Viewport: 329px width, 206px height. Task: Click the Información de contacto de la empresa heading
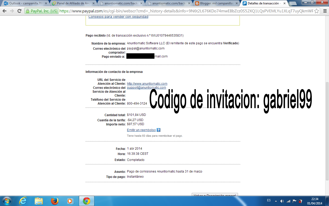coord(114,72)
